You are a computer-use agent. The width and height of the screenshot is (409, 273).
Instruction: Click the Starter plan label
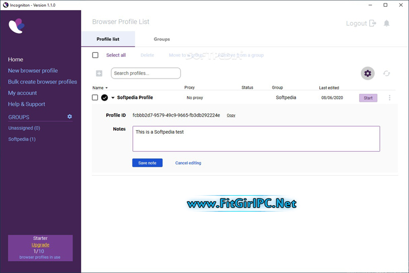point(40,238)
